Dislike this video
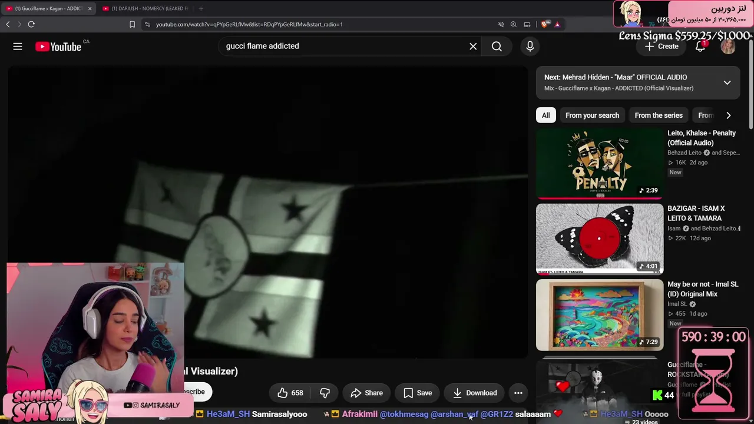Screen dimensions: 754x424 point(325,393)
